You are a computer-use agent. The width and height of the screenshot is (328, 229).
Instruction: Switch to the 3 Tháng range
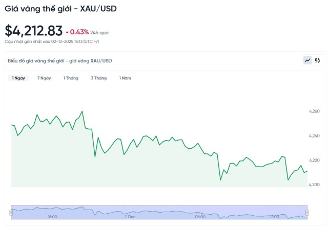pyautogui.click(x=98, y=78)
